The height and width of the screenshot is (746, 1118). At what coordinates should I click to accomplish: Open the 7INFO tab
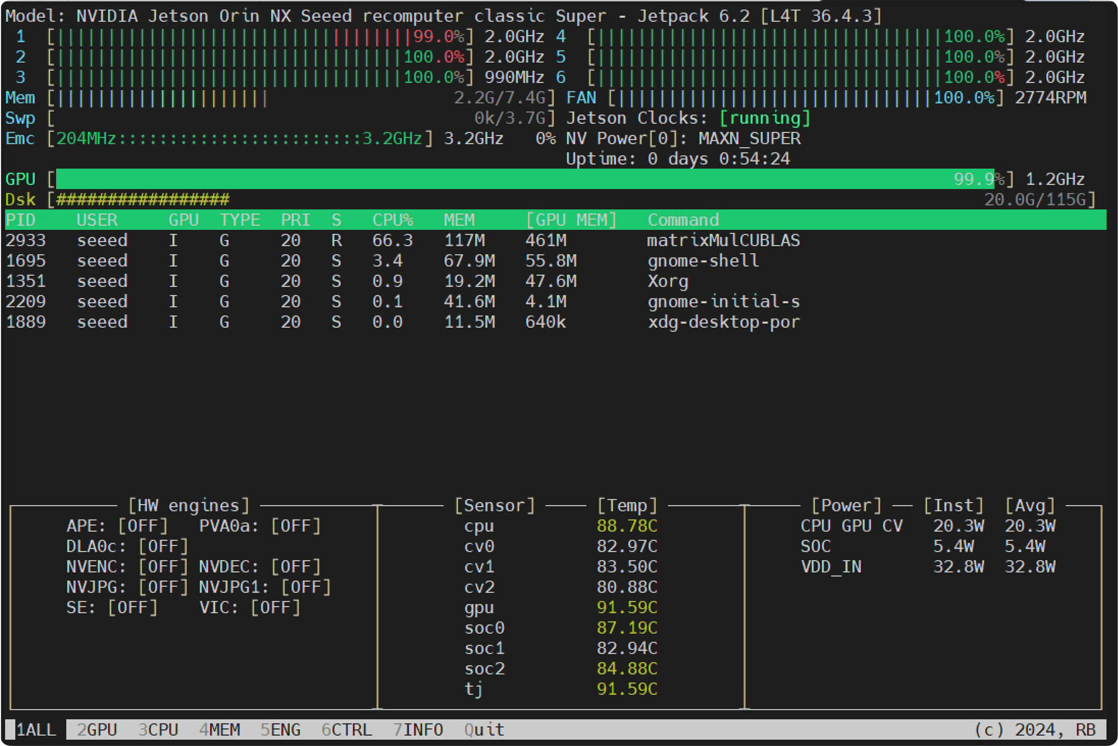point(418,730)
